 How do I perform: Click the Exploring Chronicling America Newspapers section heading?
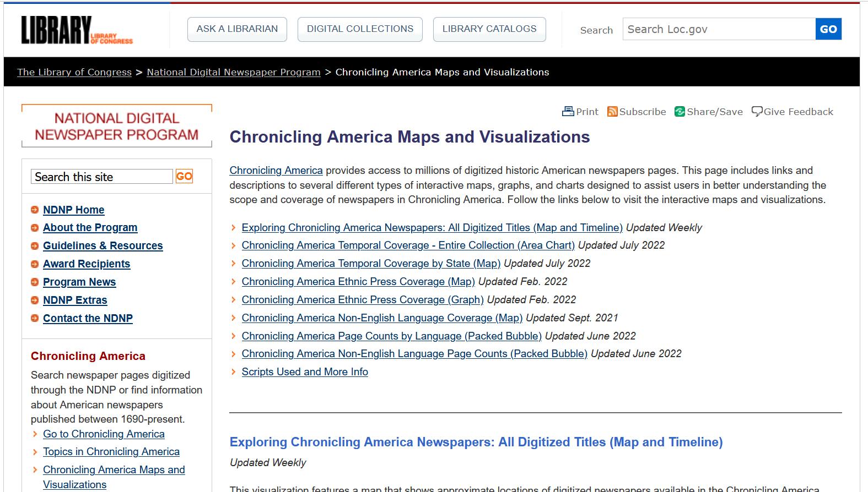[x=476, y=442]
